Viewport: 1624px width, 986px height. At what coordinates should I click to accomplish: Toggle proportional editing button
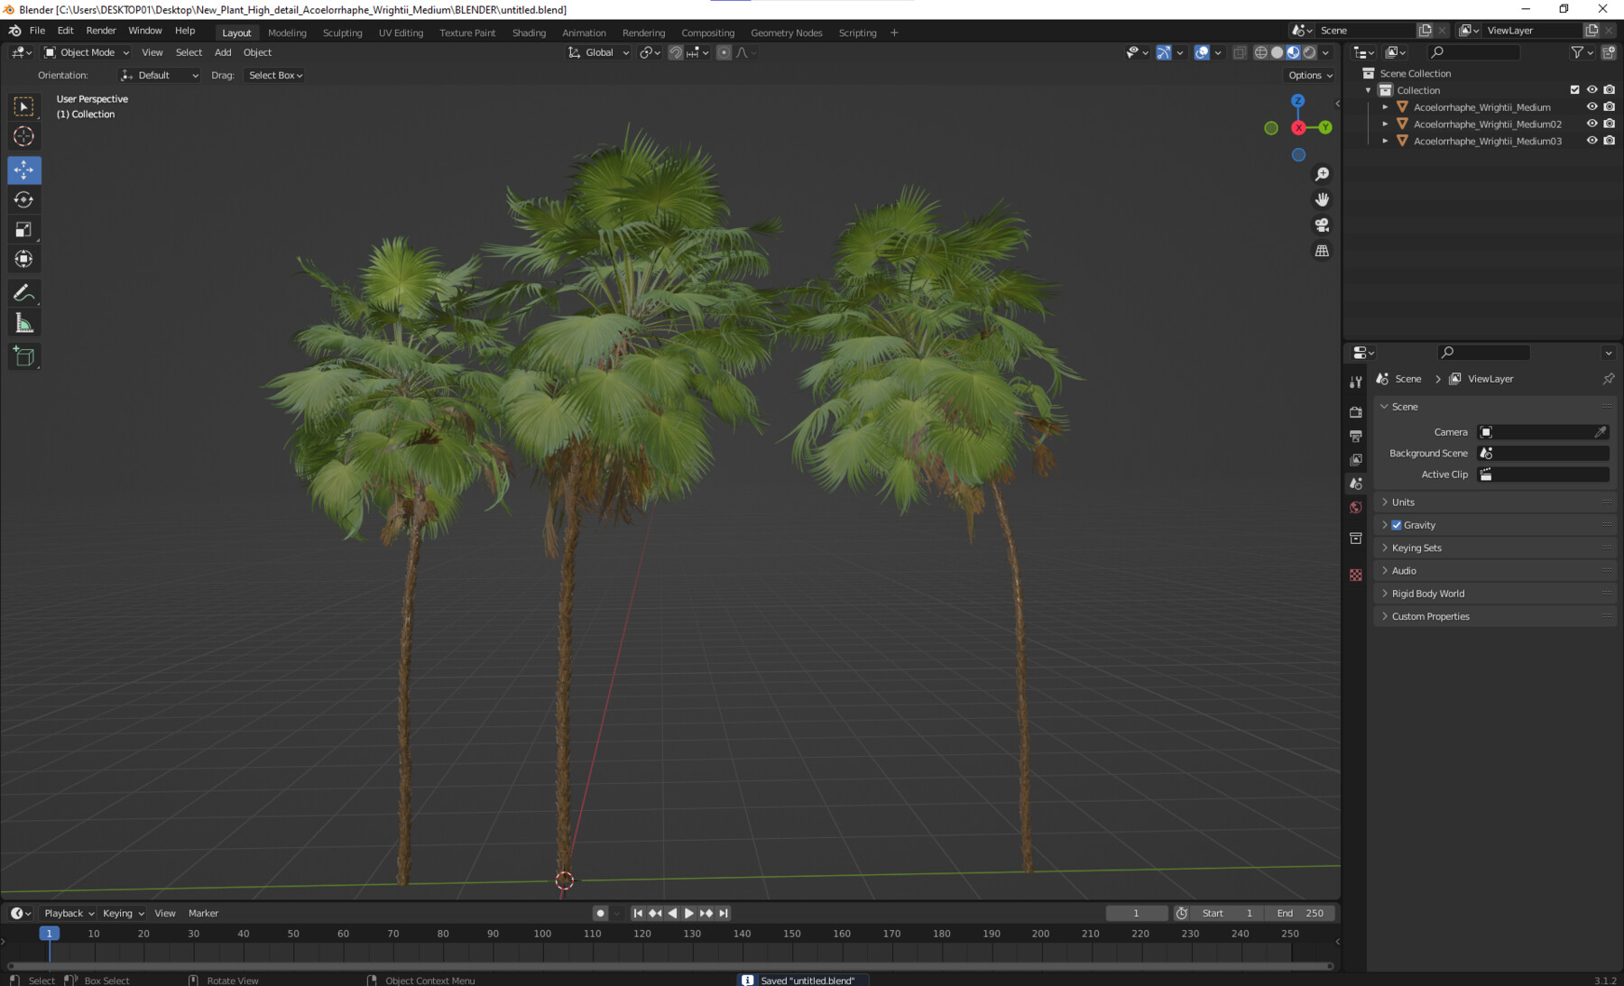pyautogui.click(x=724, y=53)
